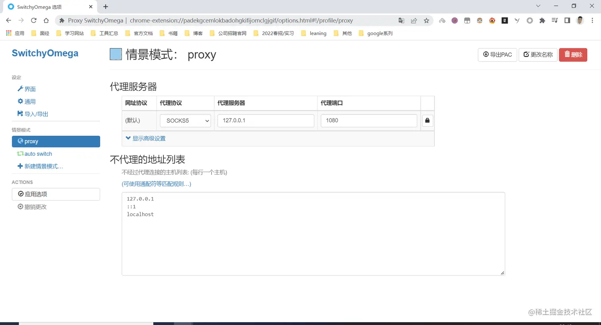
Task: Open the 博客 bookmark folder
Action: click(194, 33)
